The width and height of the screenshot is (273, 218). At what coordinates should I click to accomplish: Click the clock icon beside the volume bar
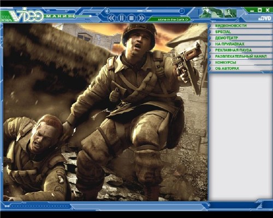click(181, 11)
